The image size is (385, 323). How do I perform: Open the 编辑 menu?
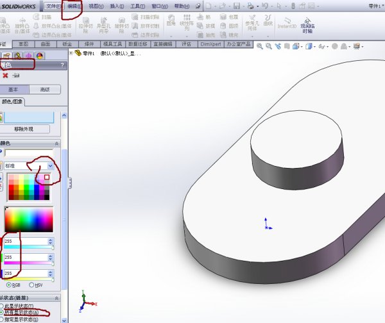click(x=74, y=6)
